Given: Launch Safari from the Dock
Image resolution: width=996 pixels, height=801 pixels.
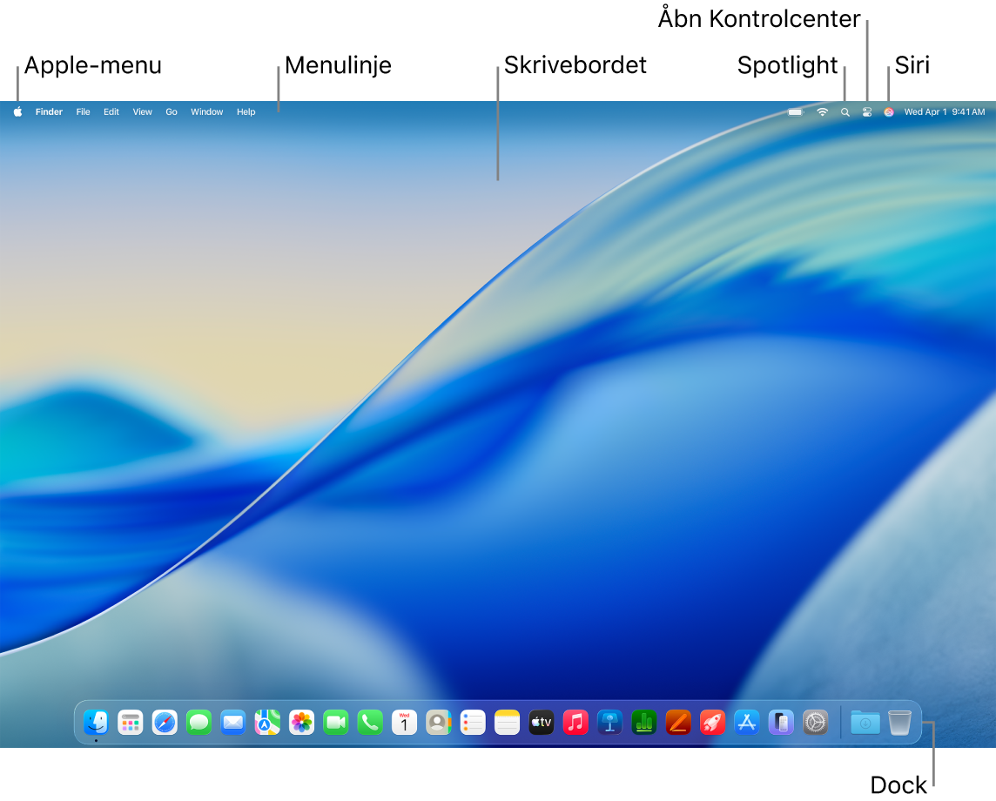Looking at the screenshot, I should 165,722.
